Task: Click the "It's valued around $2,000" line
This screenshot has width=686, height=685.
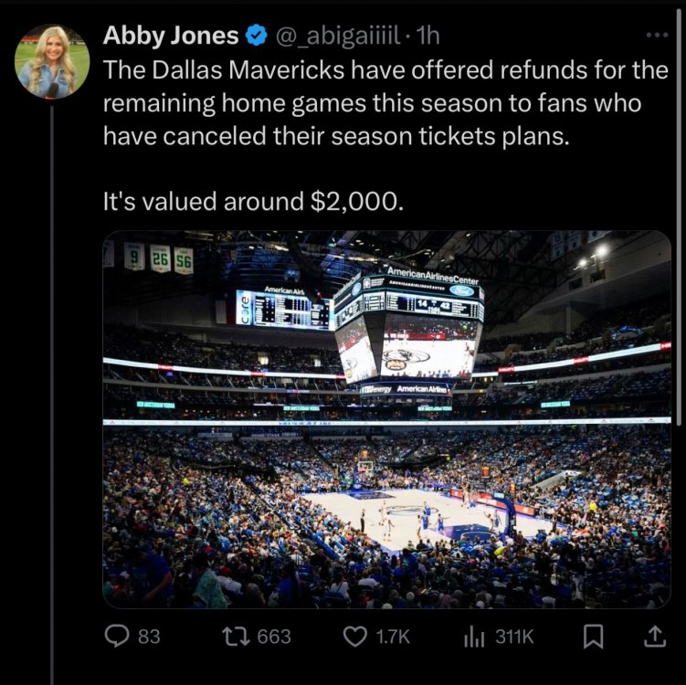Action: click(251, 200)
